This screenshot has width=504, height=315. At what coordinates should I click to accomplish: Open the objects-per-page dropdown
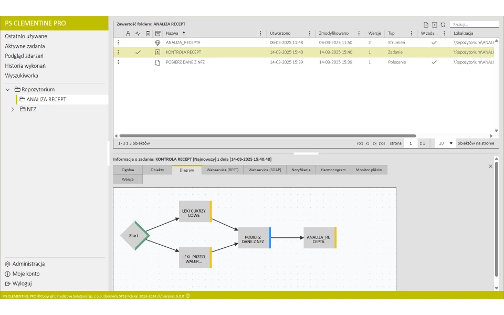click(x=451, y=143)
